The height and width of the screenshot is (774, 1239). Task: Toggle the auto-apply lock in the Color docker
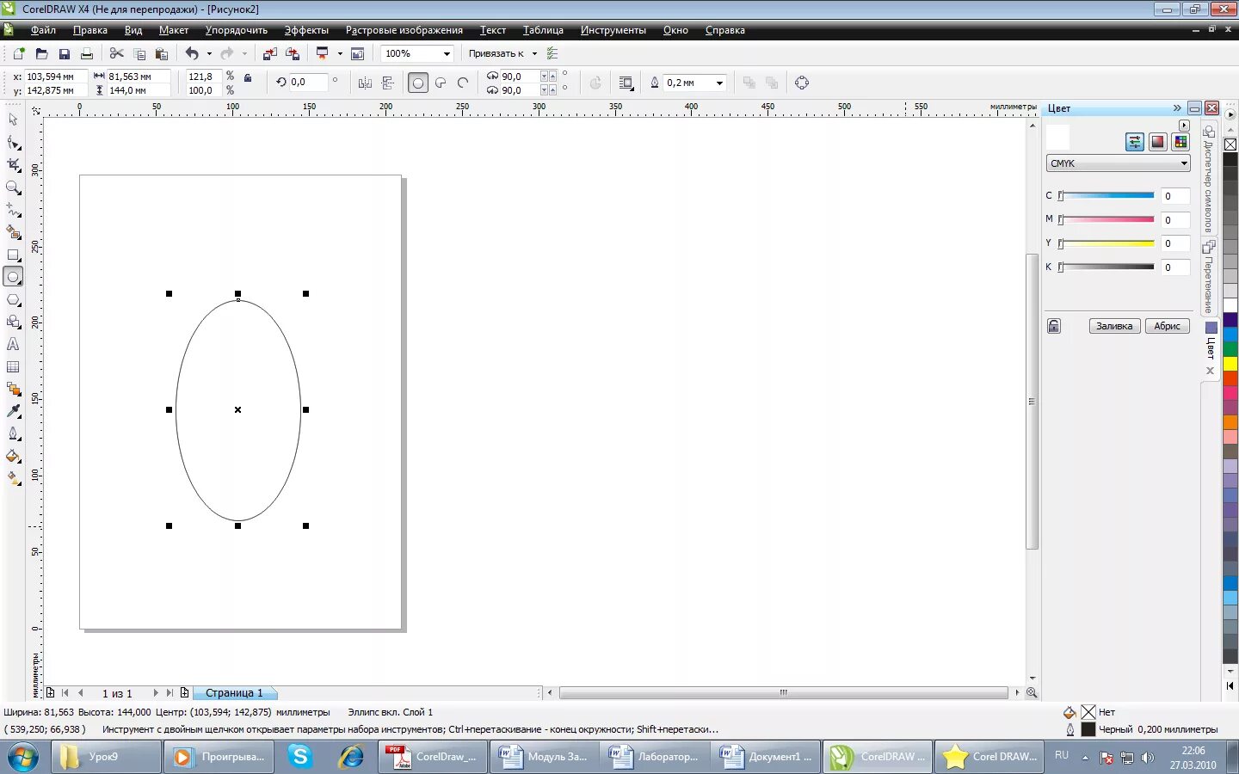[x=1054, y=326]
